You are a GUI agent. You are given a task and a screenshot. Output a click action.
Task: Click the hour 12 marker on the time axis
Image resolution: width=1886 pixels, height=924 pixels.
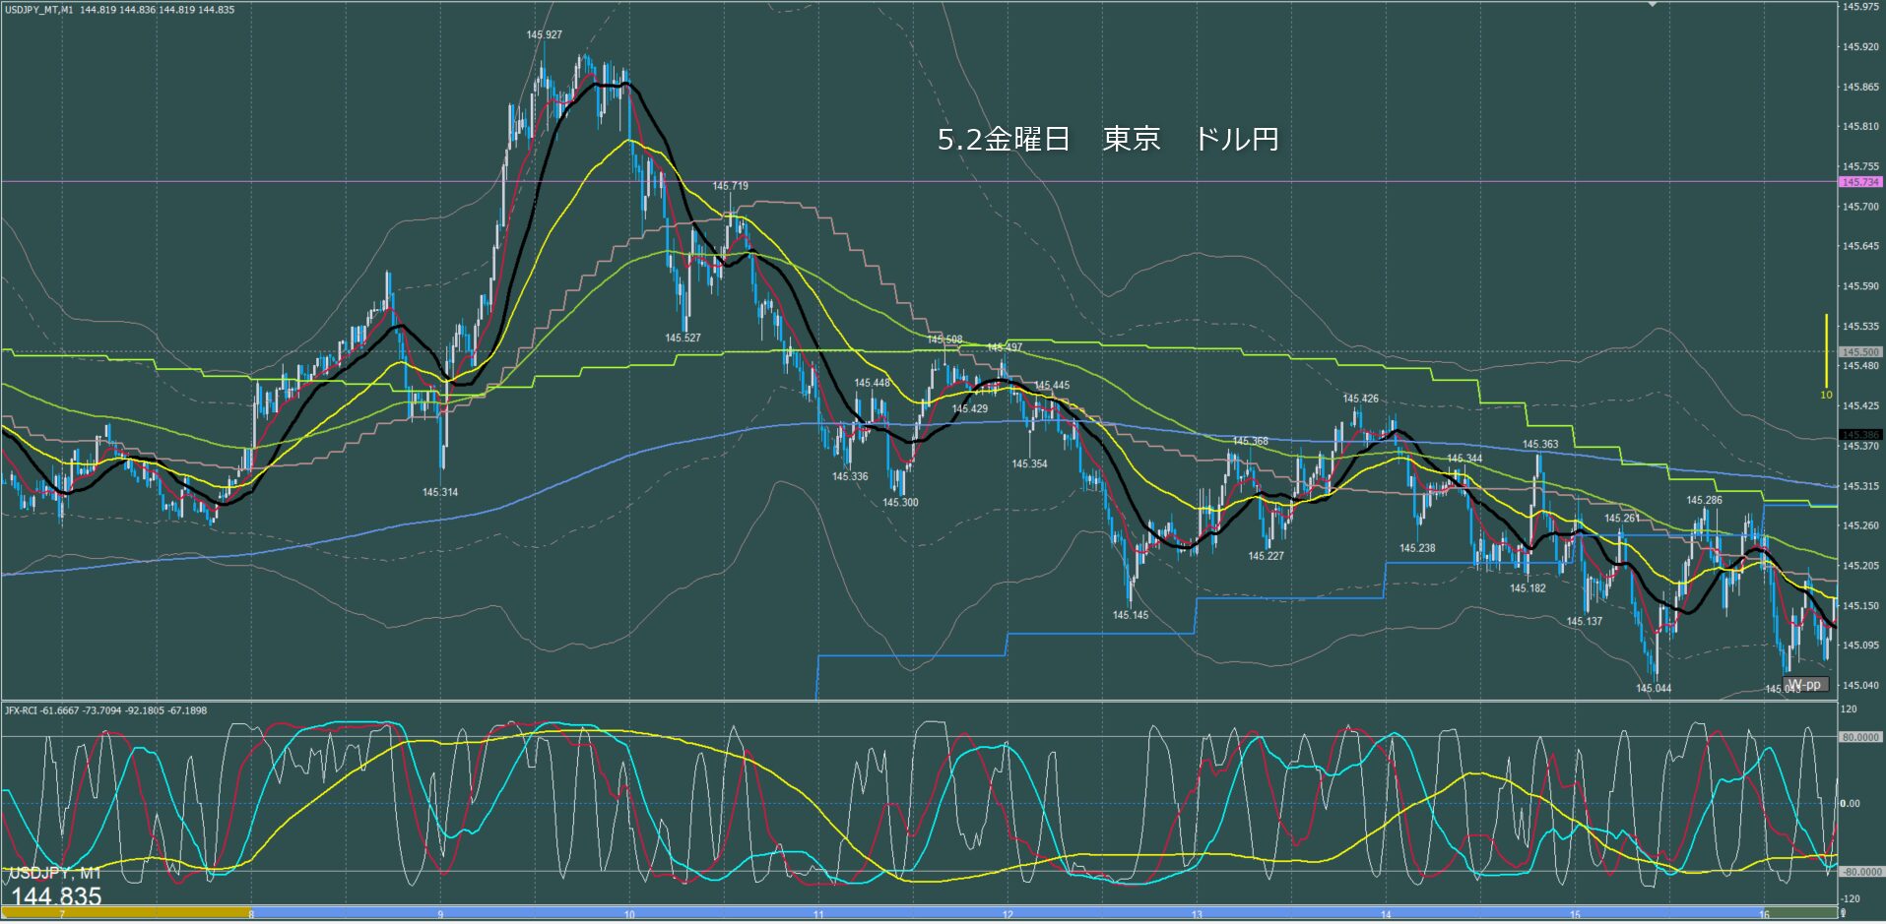click(x=1008, y=914)
